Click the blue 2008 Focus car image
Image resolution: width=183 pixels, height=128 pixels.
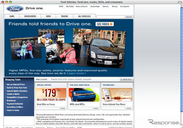84,95
